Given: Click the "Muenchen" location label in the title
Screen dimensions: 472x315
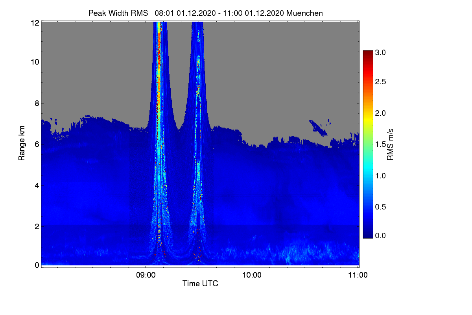Looking at the screenshot, I should pyautogui.click(x=304, y=13).
